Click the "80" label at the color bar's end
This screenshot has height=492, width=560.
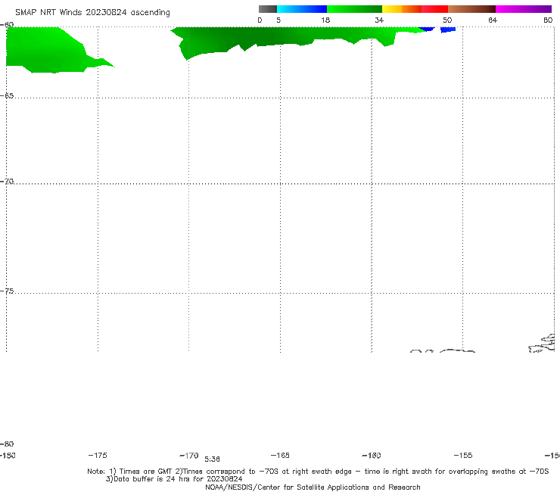click(548, 20)
